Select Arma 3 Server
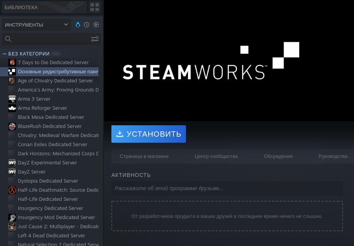Viewport: 354px width, 246px height. [x=34, y=99]
